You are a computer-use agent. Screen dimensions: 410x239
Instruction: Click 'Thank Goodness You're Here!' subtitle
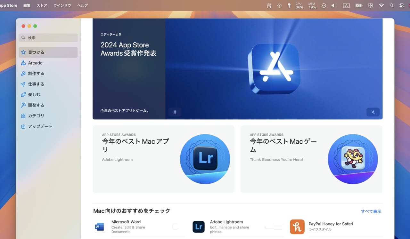pyautogui.click(x=276, y=160)
